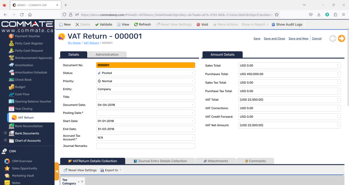The height and width of the screenshot is (185, 349).
Task: Click the My Home breadcrumb link
Action: (x=74, y=43)
